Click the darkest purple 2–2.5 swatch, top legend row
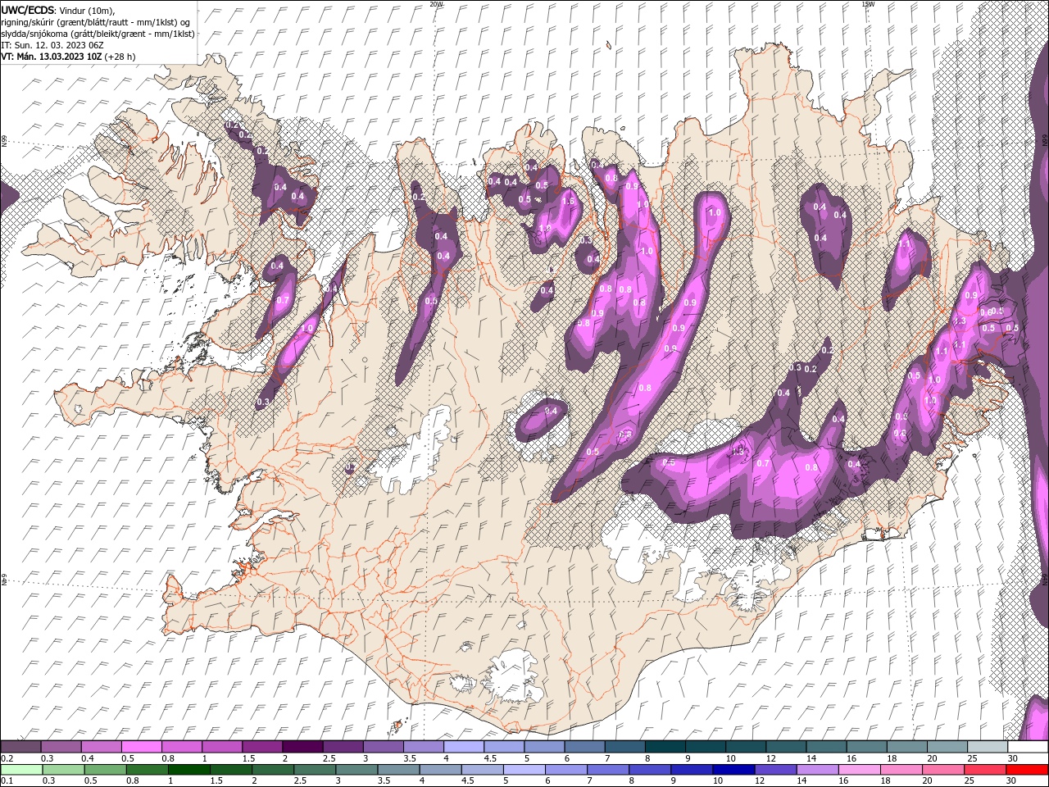This screenshot has width=1049, height=787. 302,747
